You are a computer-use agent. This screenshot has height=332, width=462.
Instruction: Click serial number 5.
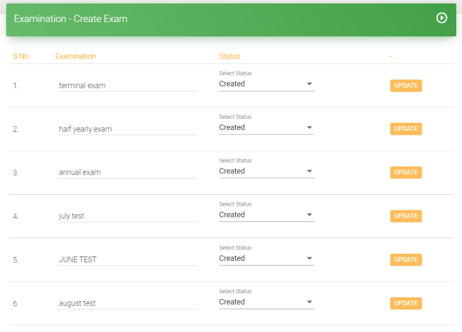[x=16, y=260]
